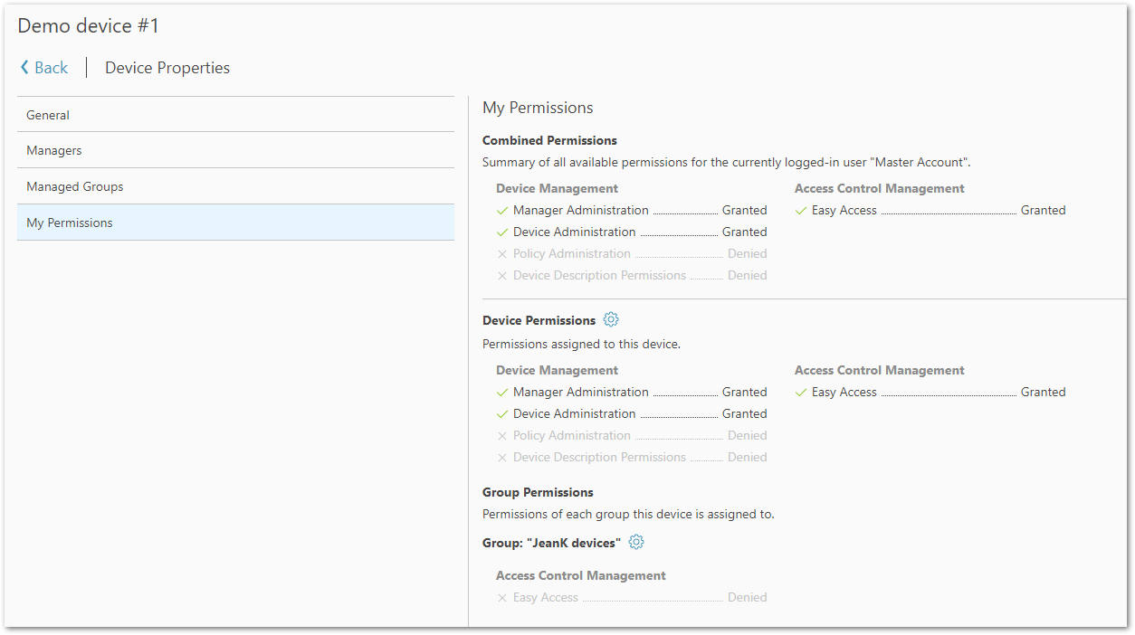
Task: Click Granted status for Combined Easy Access
Action: 1043,210
